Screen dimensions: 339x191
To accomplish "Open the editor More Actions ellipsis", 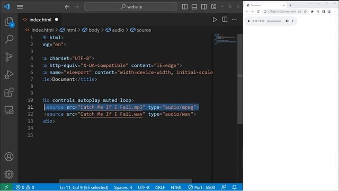I will coord(234,20).
